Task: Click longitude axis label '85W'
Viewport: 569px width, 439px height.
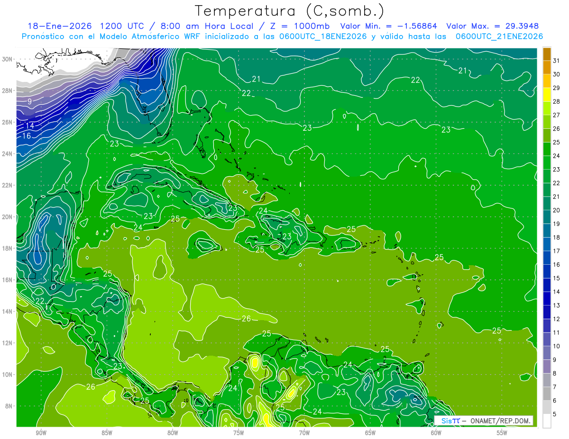Action: [107, 433]
